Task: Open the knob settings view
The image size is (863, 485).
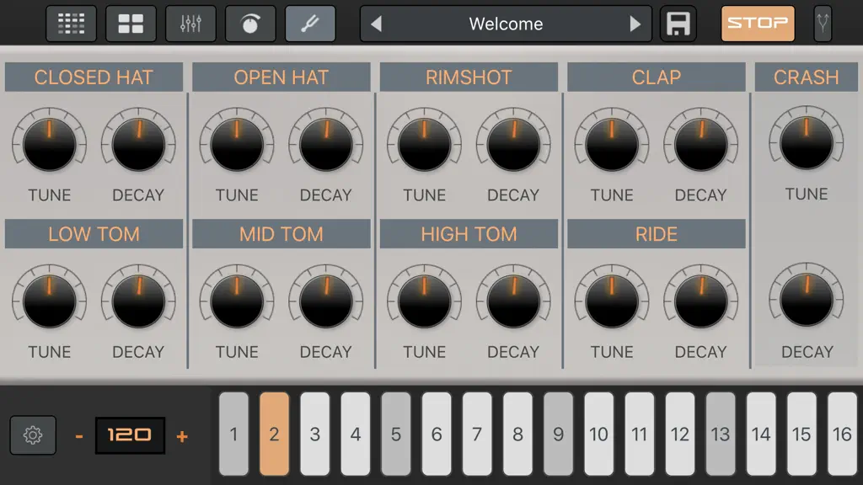Action: [250, 24]
